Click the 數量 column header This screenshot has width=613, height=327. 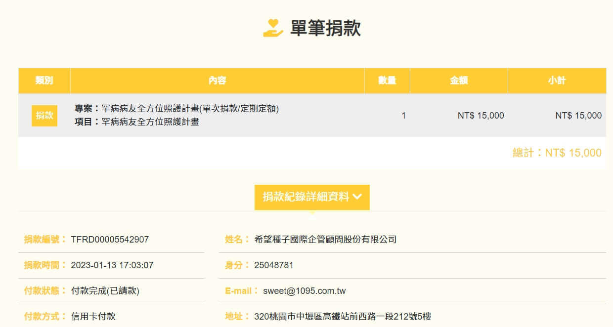tap(387, 81)
